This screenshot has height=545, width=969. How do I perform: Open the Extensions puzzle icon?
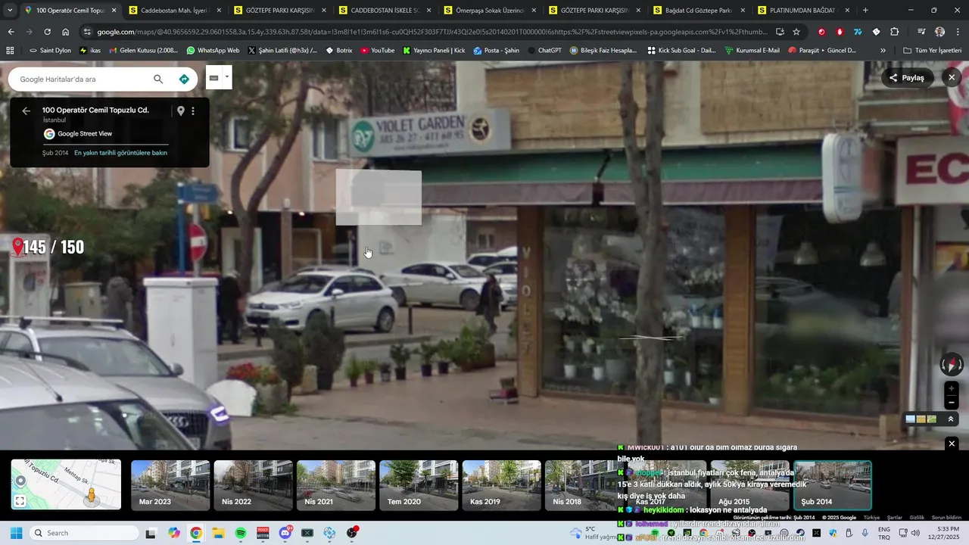895,32
